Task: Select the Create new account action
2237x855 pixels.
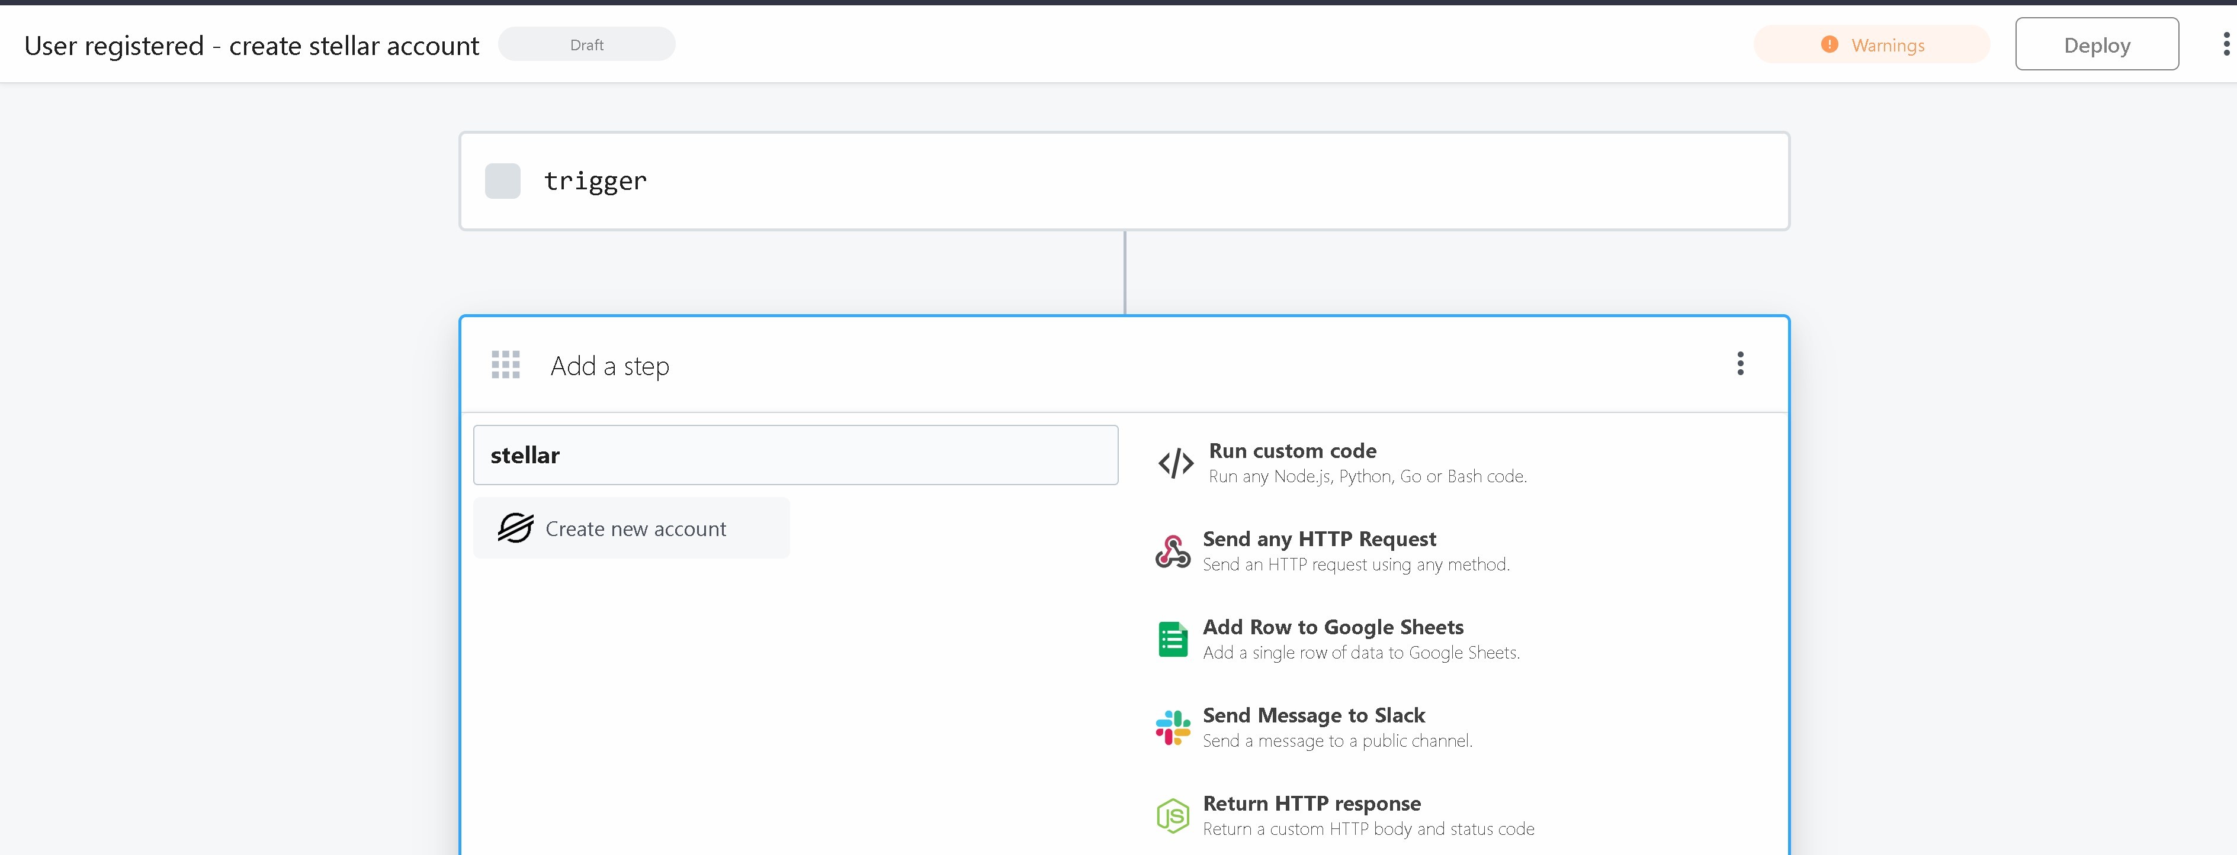Action: pos(632,528)
